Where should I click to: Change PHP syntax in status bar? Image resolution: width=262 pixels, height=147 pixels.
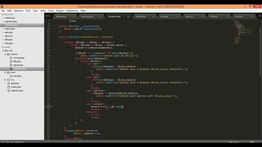pos(252,142)
